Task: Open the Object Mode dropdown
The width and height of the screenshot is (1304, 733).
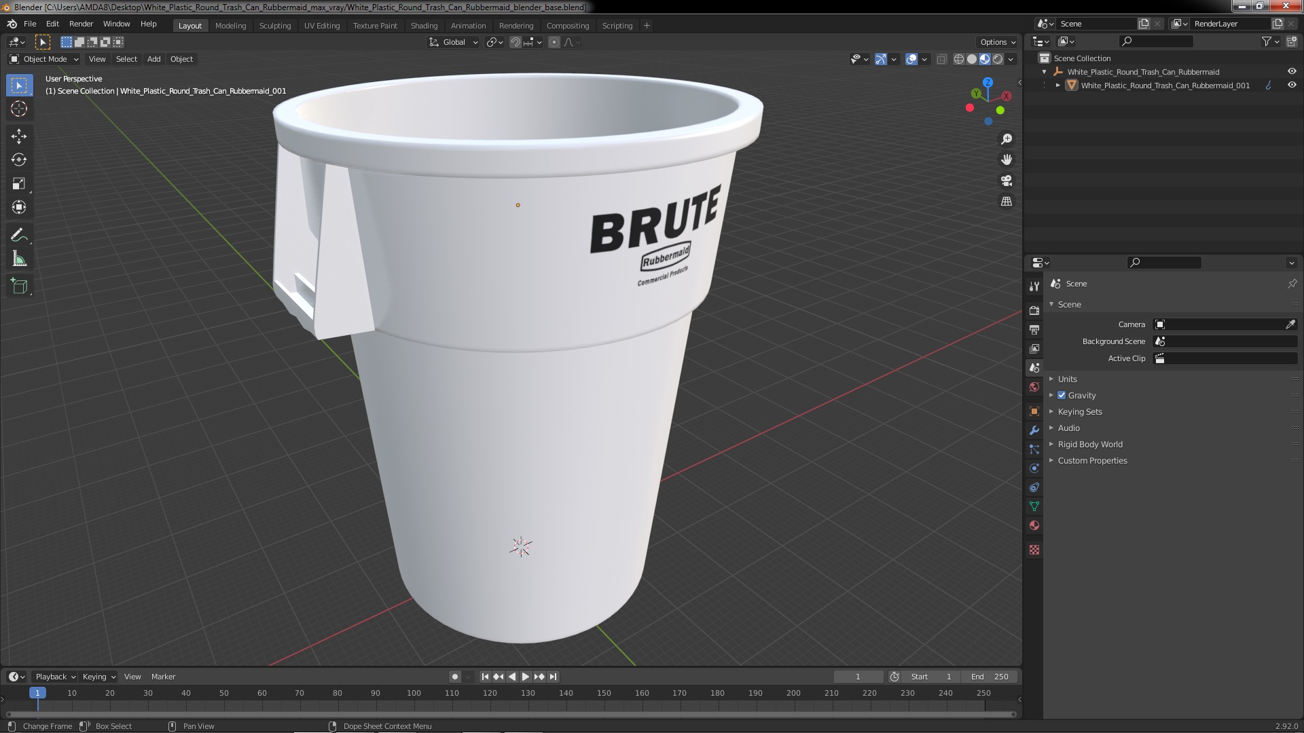Action: 44,59
